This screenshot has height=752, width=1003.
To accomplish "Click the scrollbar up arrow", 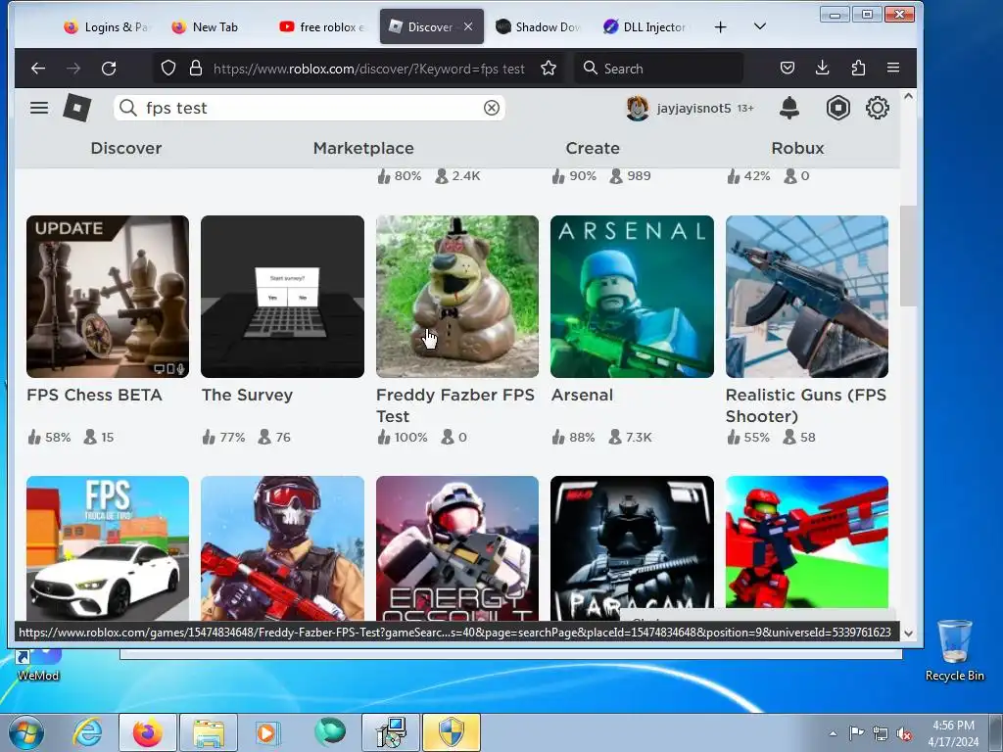I will click(908, 97).
